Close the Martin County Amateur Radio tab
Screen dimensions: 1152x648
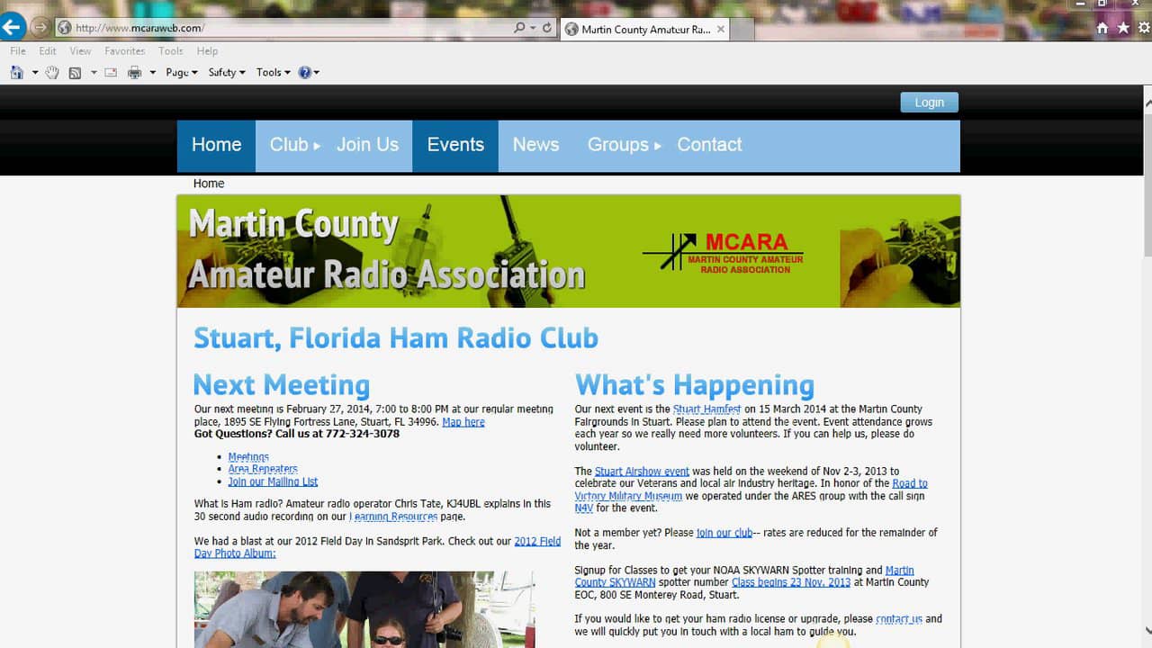click(720, 29)
